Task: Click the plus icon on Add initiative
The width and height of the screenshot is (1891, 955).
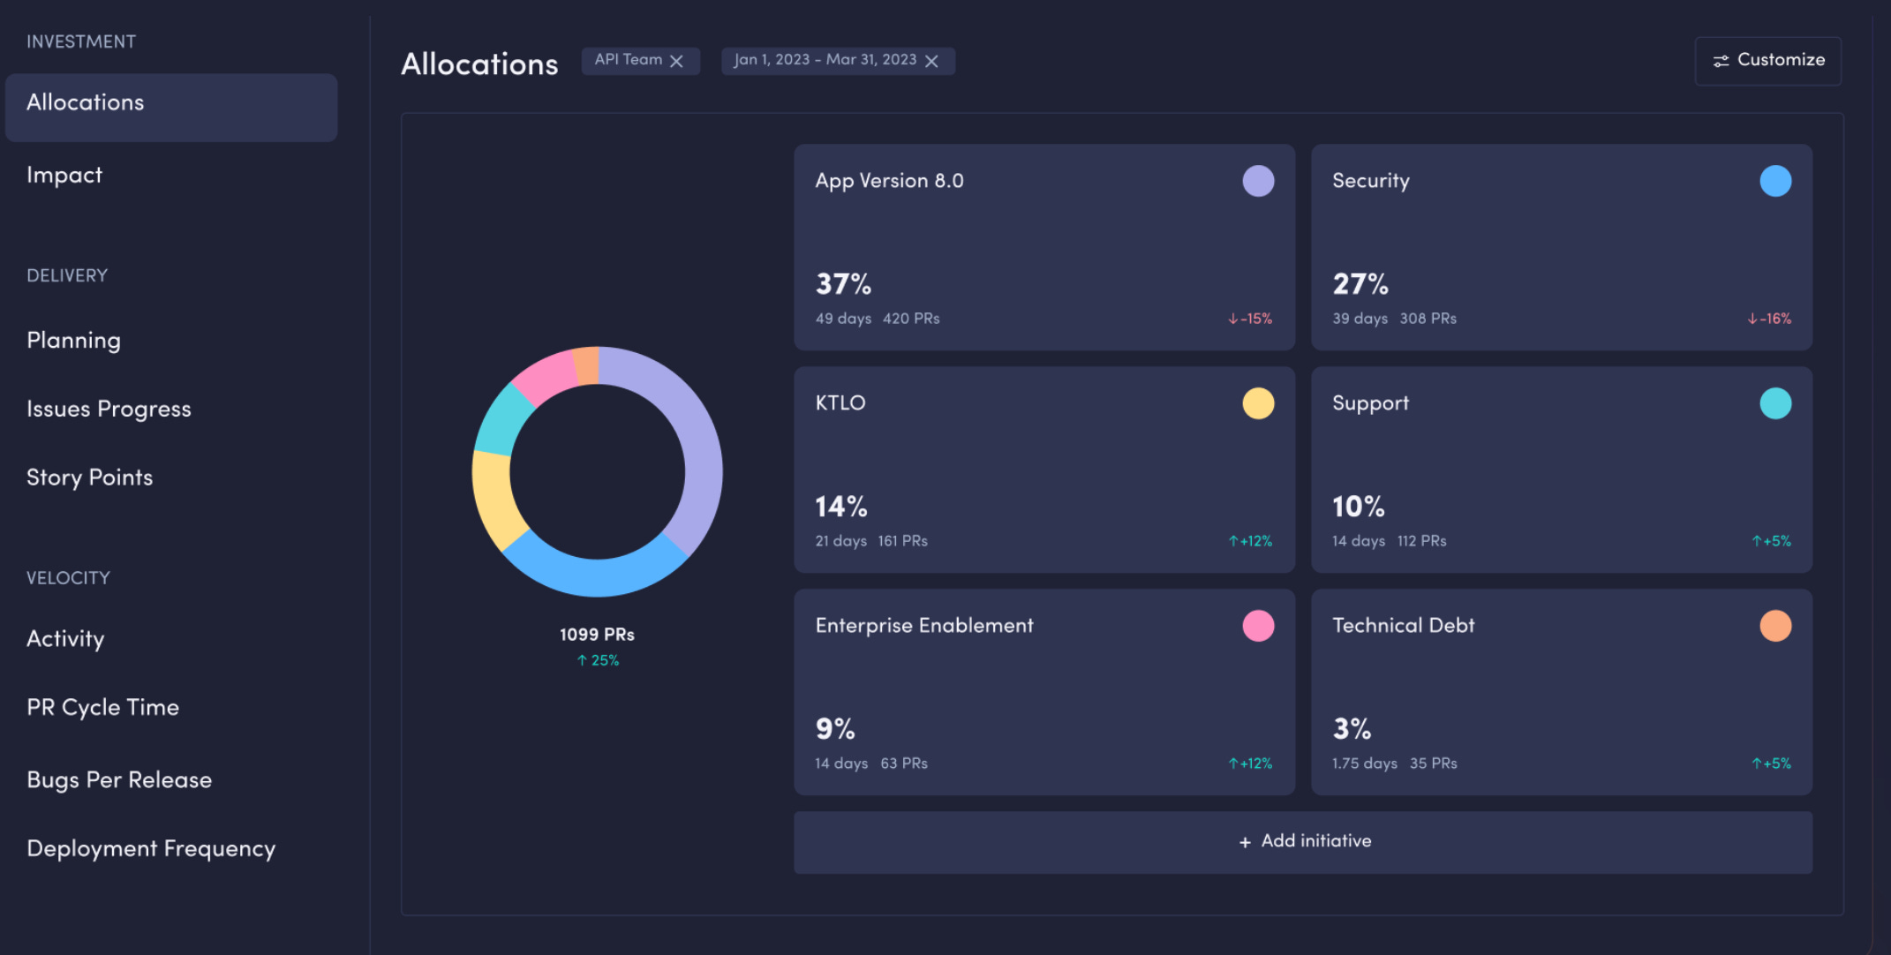Action: (x=1245, y=843)
